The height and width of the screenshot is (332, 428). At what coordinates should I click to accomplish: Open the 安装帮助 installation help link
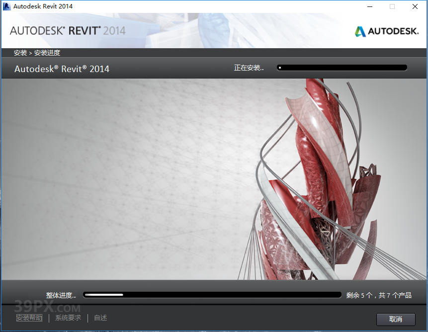click(x=29, y=318)
